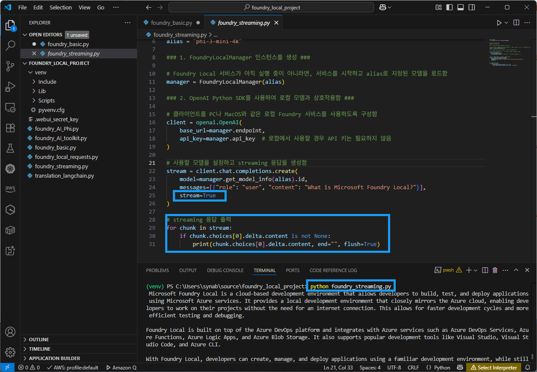Open the AWS toolkit view

coord(10,189)
